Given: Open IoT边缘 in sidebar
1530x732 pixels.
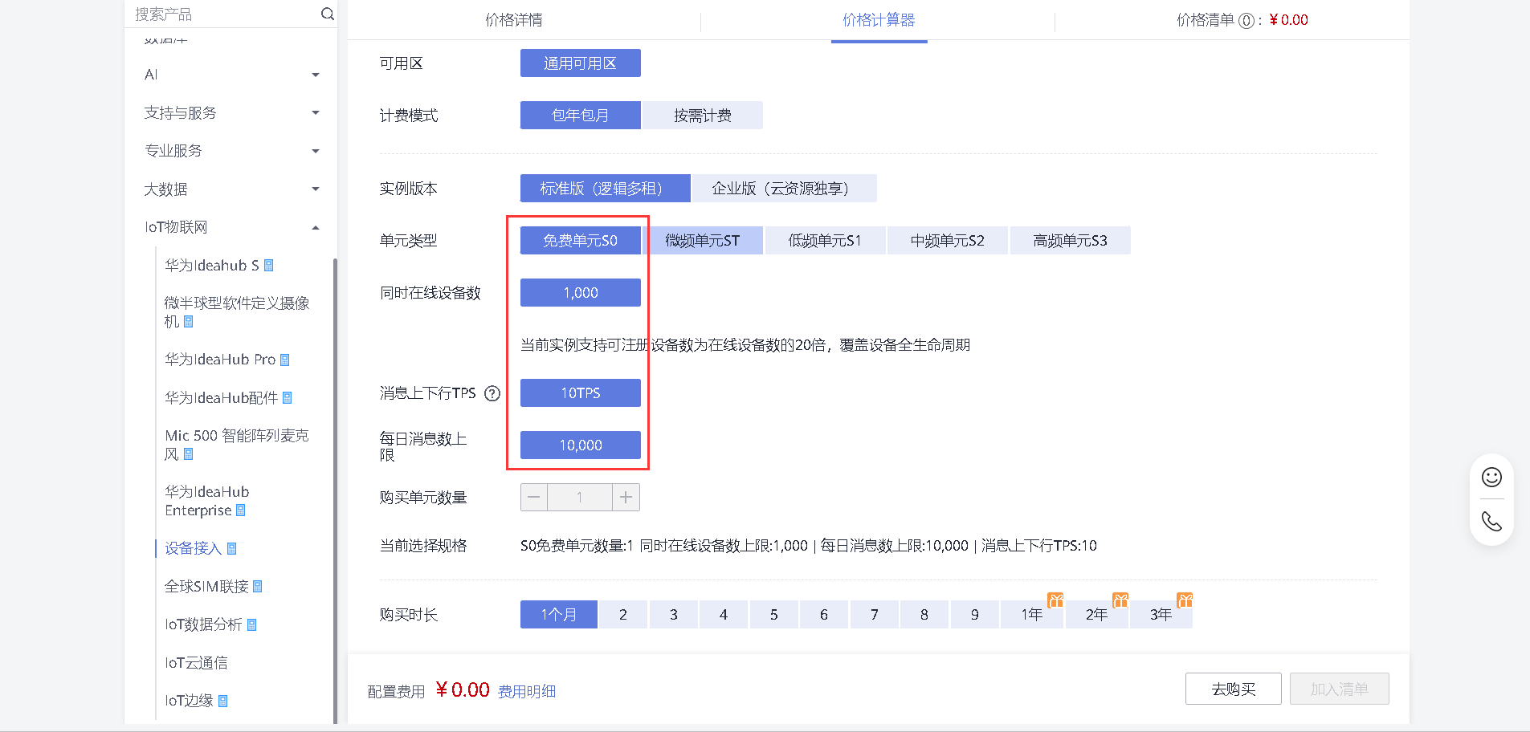Looking at the screenshot, I should point(190,701).
